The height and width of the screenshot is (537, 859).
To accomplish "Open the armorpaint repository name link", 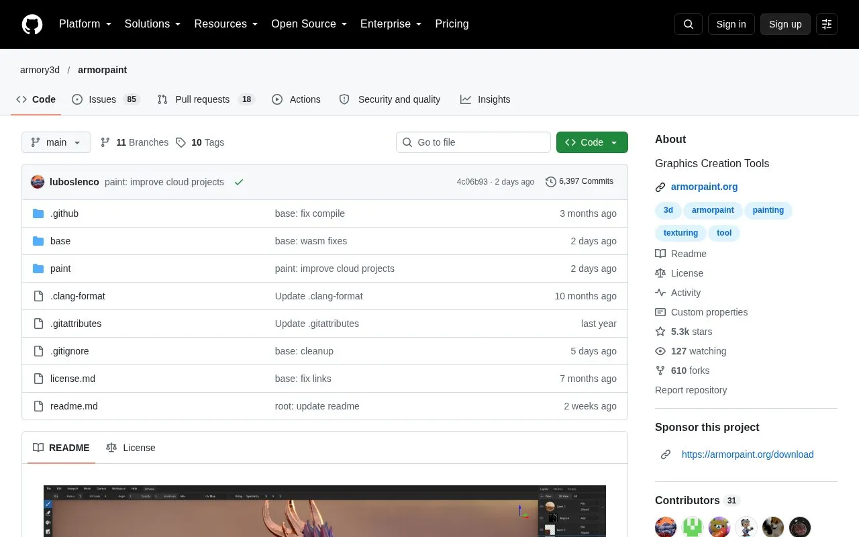I will point(102,70).
